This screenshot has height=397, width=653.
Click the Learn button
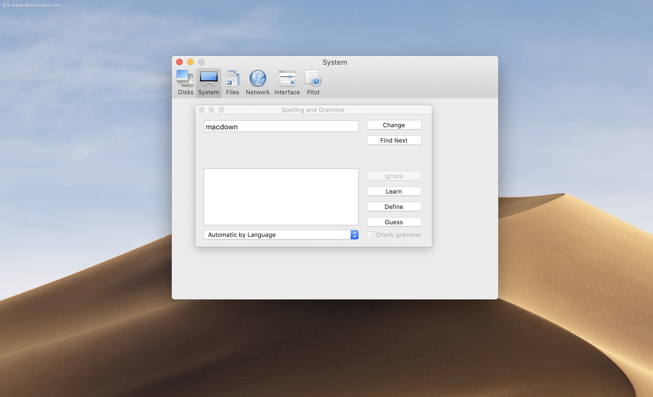394,191
